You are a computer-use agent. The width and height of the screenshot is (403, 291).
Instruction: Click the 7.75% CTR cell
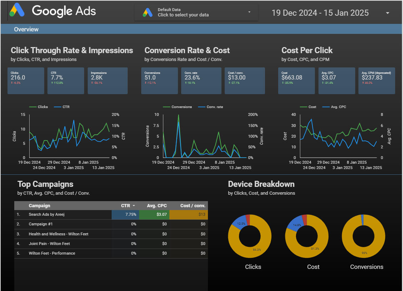point(126,215)
